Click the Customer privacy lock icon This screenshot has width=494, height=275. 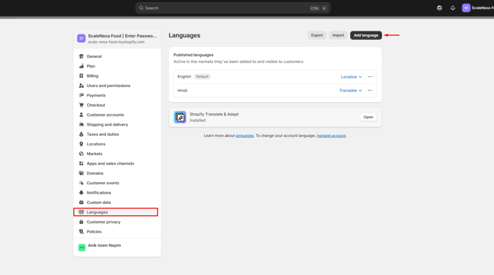[x=81, y=222]
